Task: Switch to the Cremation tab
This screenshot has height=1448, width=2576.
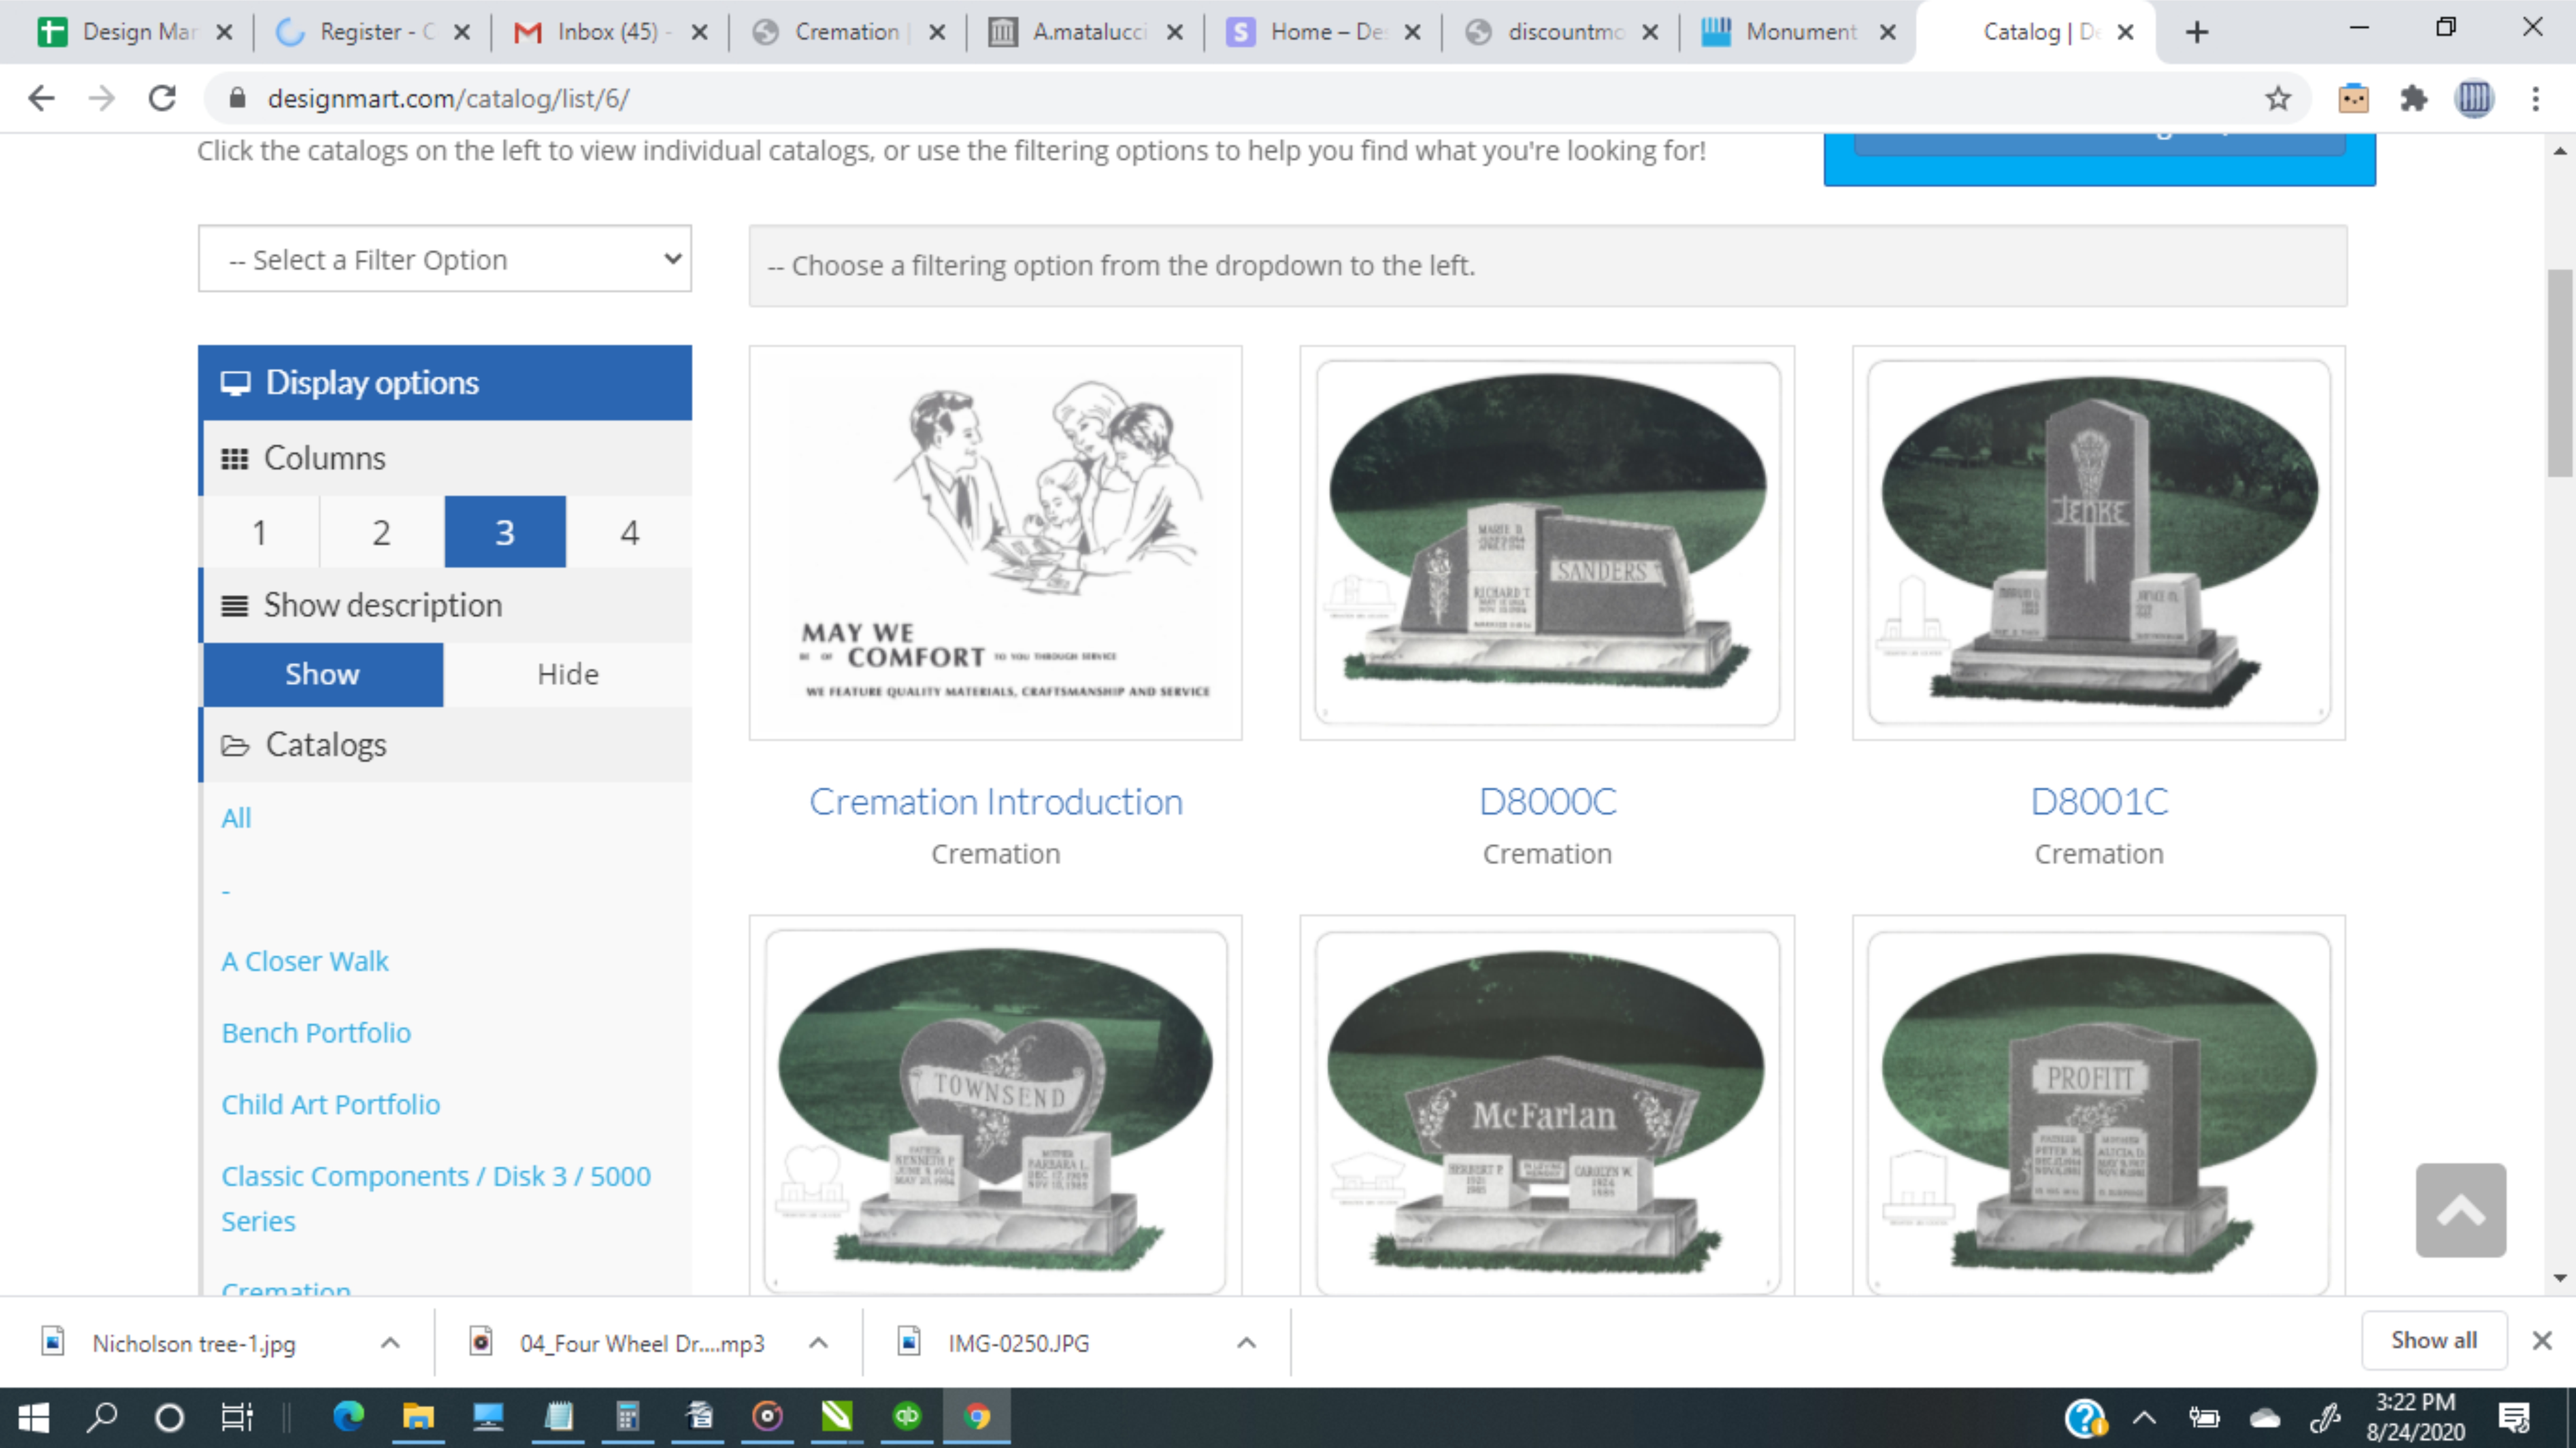Action: [846, 32]
